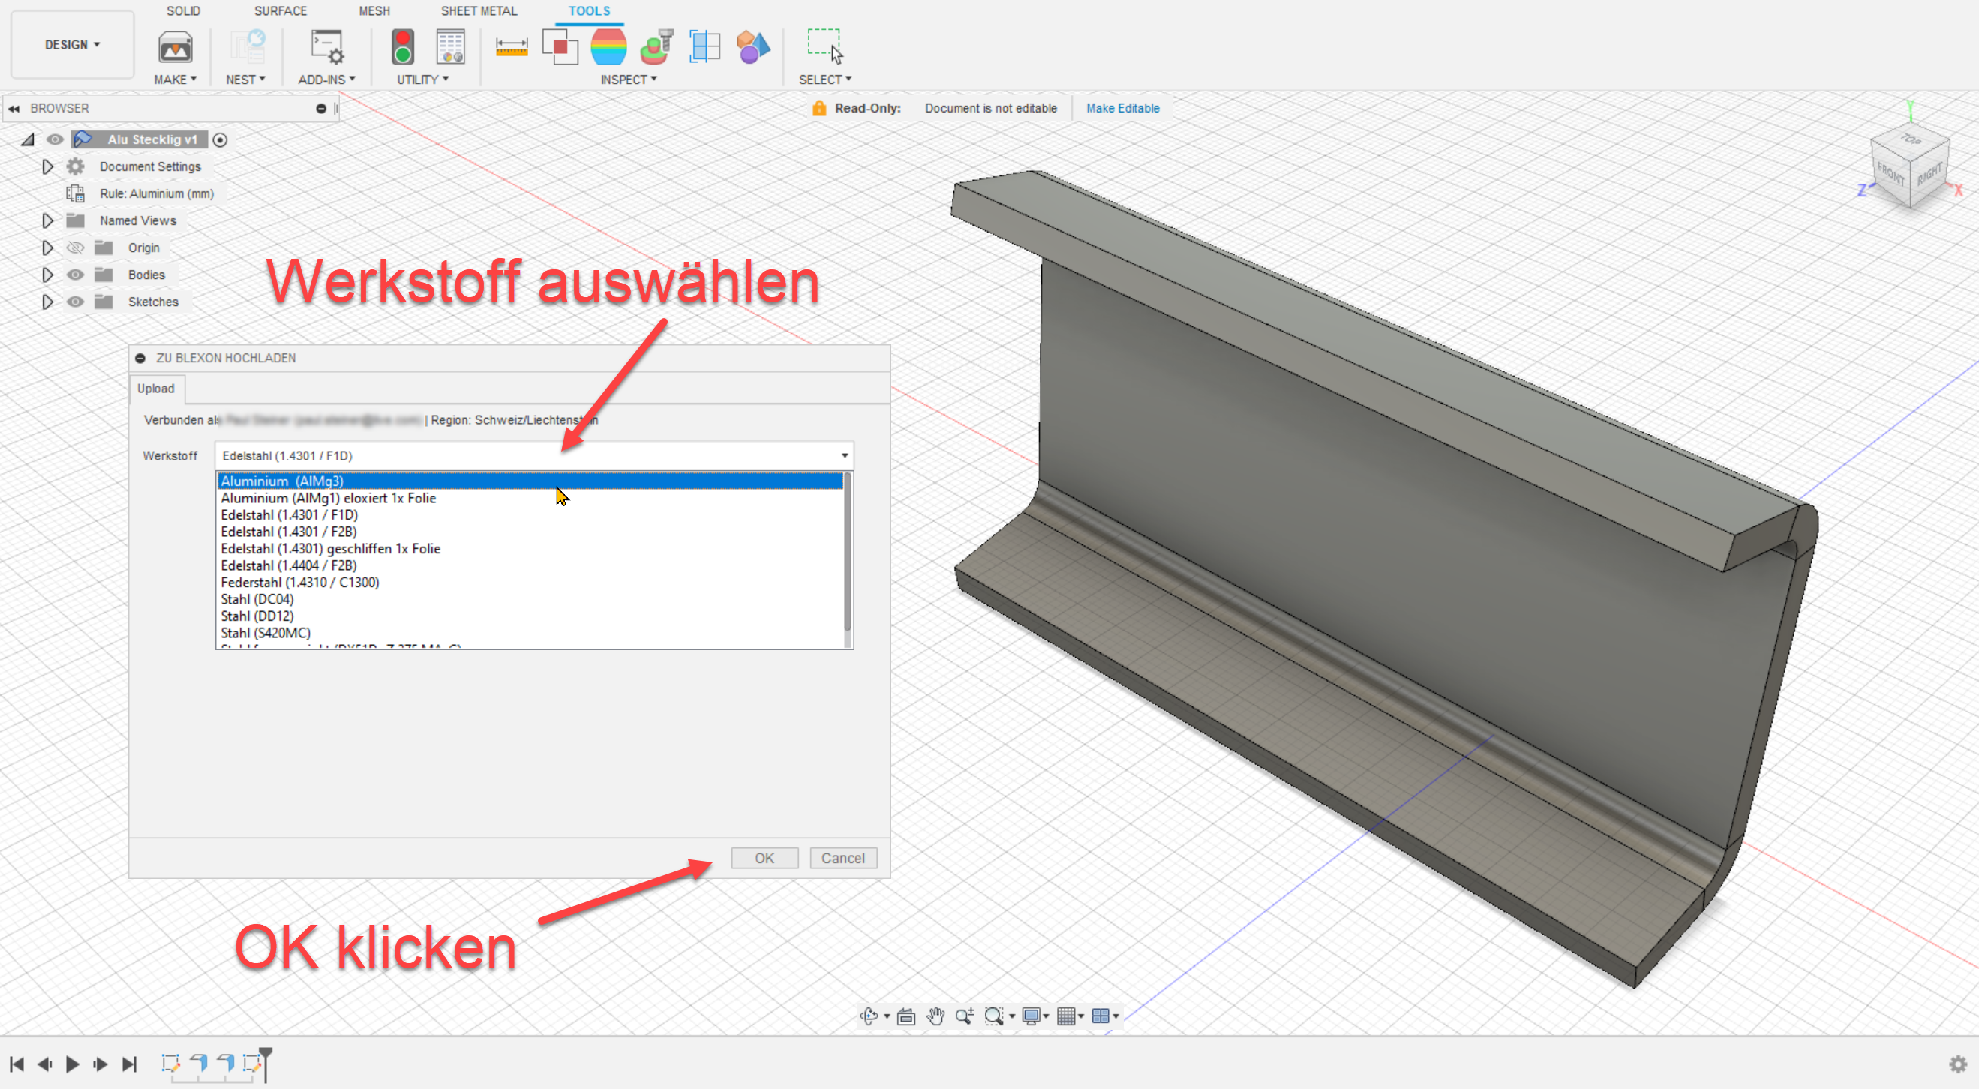This screenshot has height=1089, width=1979.
Task: Toggle visibility of Bodies folder
Action: (75, 275)
